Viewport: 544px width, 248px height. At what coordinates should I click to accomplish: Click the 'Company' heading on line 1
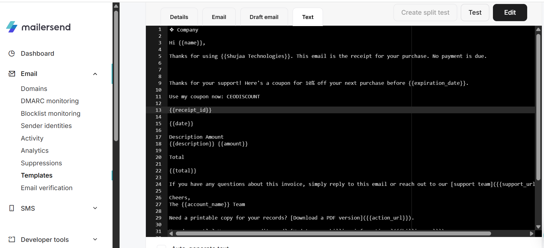[x=187, y=30]
